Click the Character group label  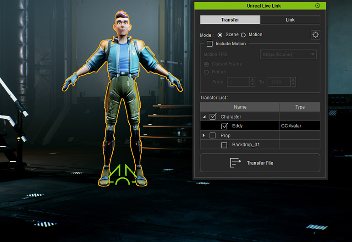[x=231, y=117]
